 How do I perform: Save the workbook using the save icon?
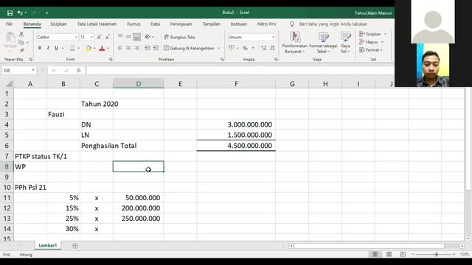[x=10, y=13]
